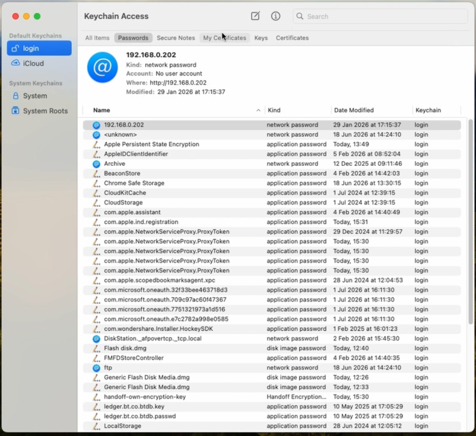Click the 192.168.0.202 detail header title
Viewport: 476px width, 436px height.
pyautogui.click(x=151, y=55)
